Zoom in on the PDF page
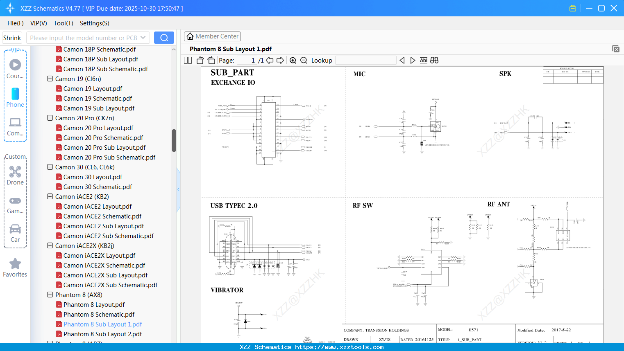The width and height of the screenshot is (624, 351). coord(293,60)
